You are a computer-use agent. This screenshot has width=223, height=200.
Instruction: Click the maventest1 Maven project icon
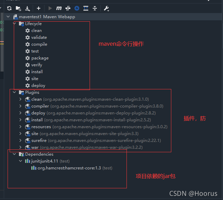point(16,17)
